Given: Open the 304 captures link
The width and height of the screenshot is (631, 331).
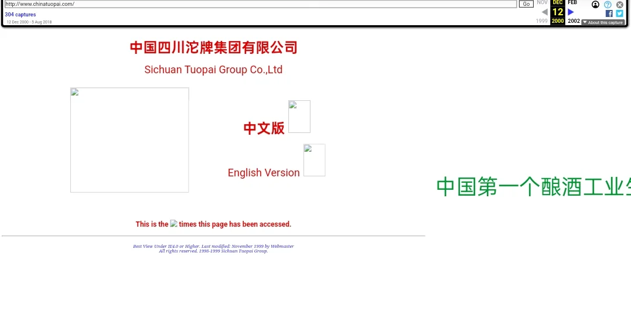Looking at the screenshot, I should click(20, 15).
